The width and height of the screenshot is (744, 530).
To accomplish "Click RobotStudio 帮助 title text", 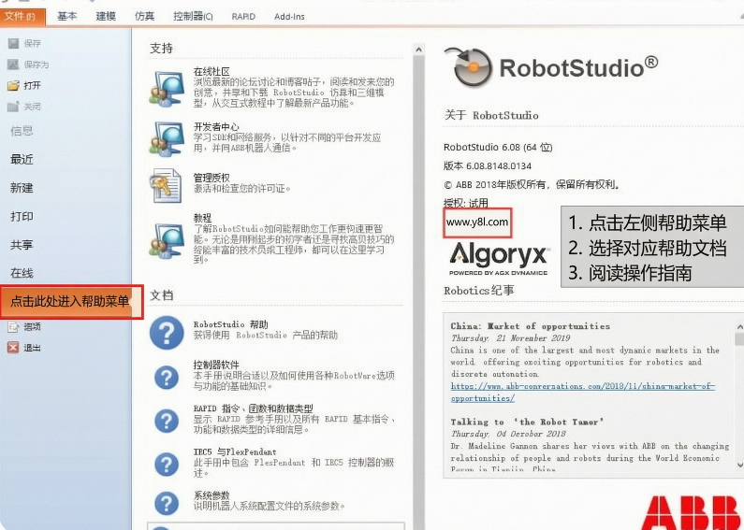I will pos(230,324).
